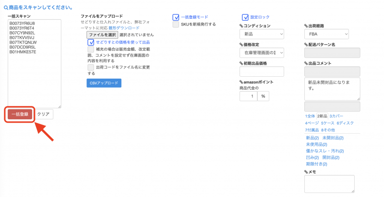Click the ファイルを選択 button
Viewport: 384px width, 197px height.
(x=102, y=35)
